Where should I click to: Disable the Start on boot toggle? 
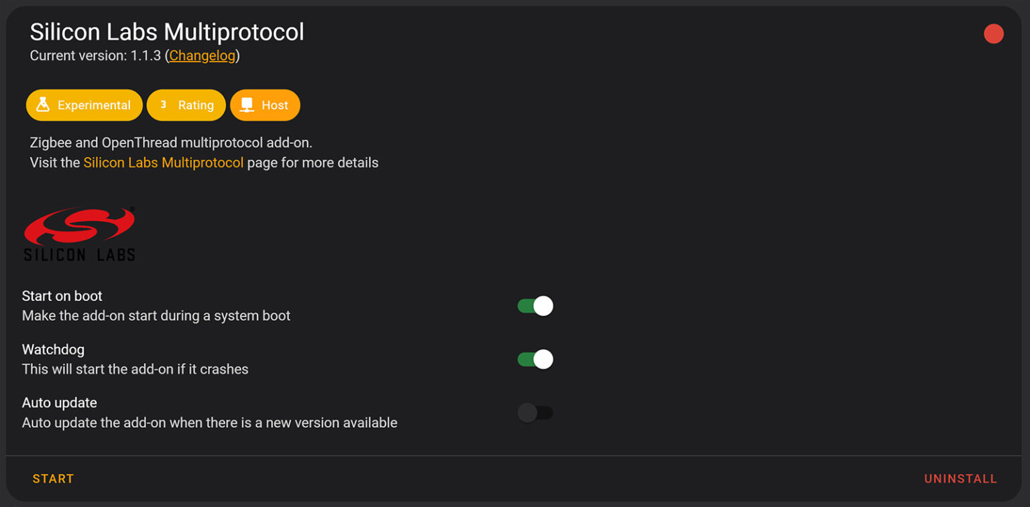(534, 305)
